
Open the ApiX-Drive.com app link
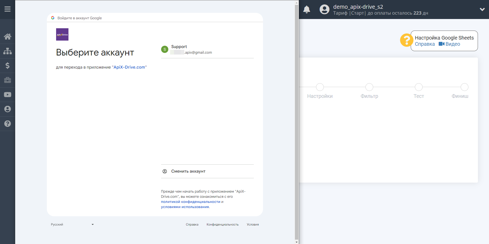pyautogui.click(x=129, y=67)
